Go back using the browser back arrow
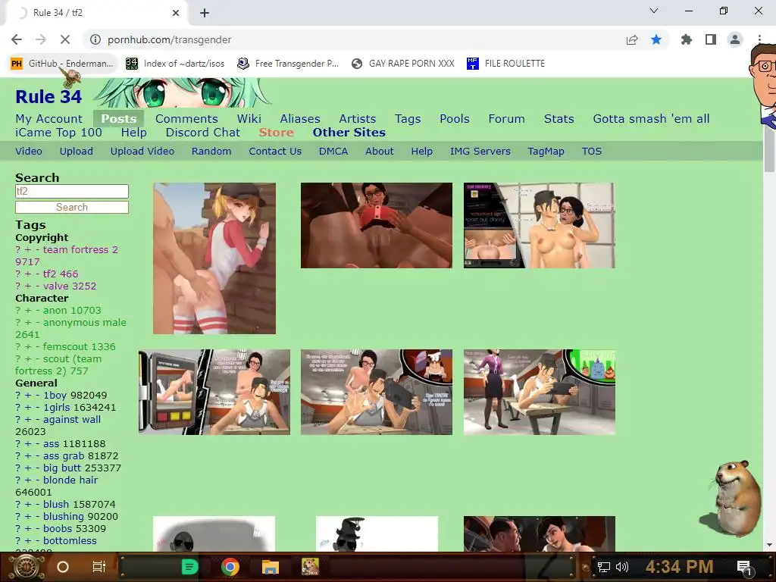This screenshot has width=776, height=582. (17, 39)
